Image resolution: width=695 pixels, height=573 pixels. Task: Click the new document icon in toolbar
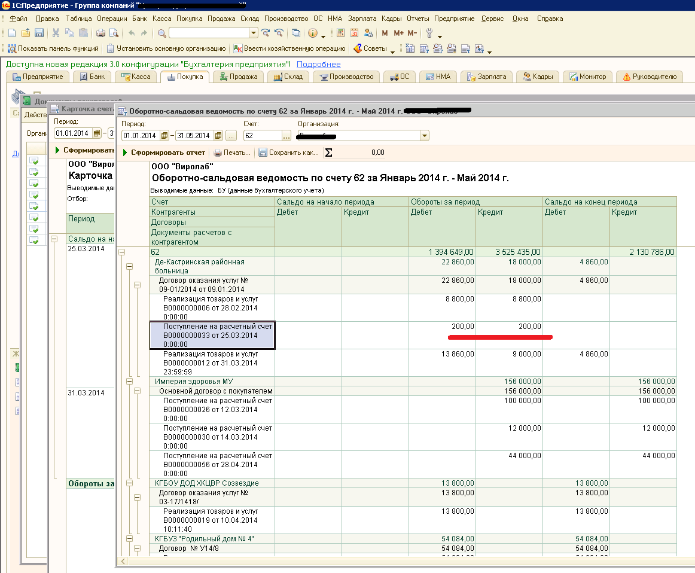pos(13,33)
